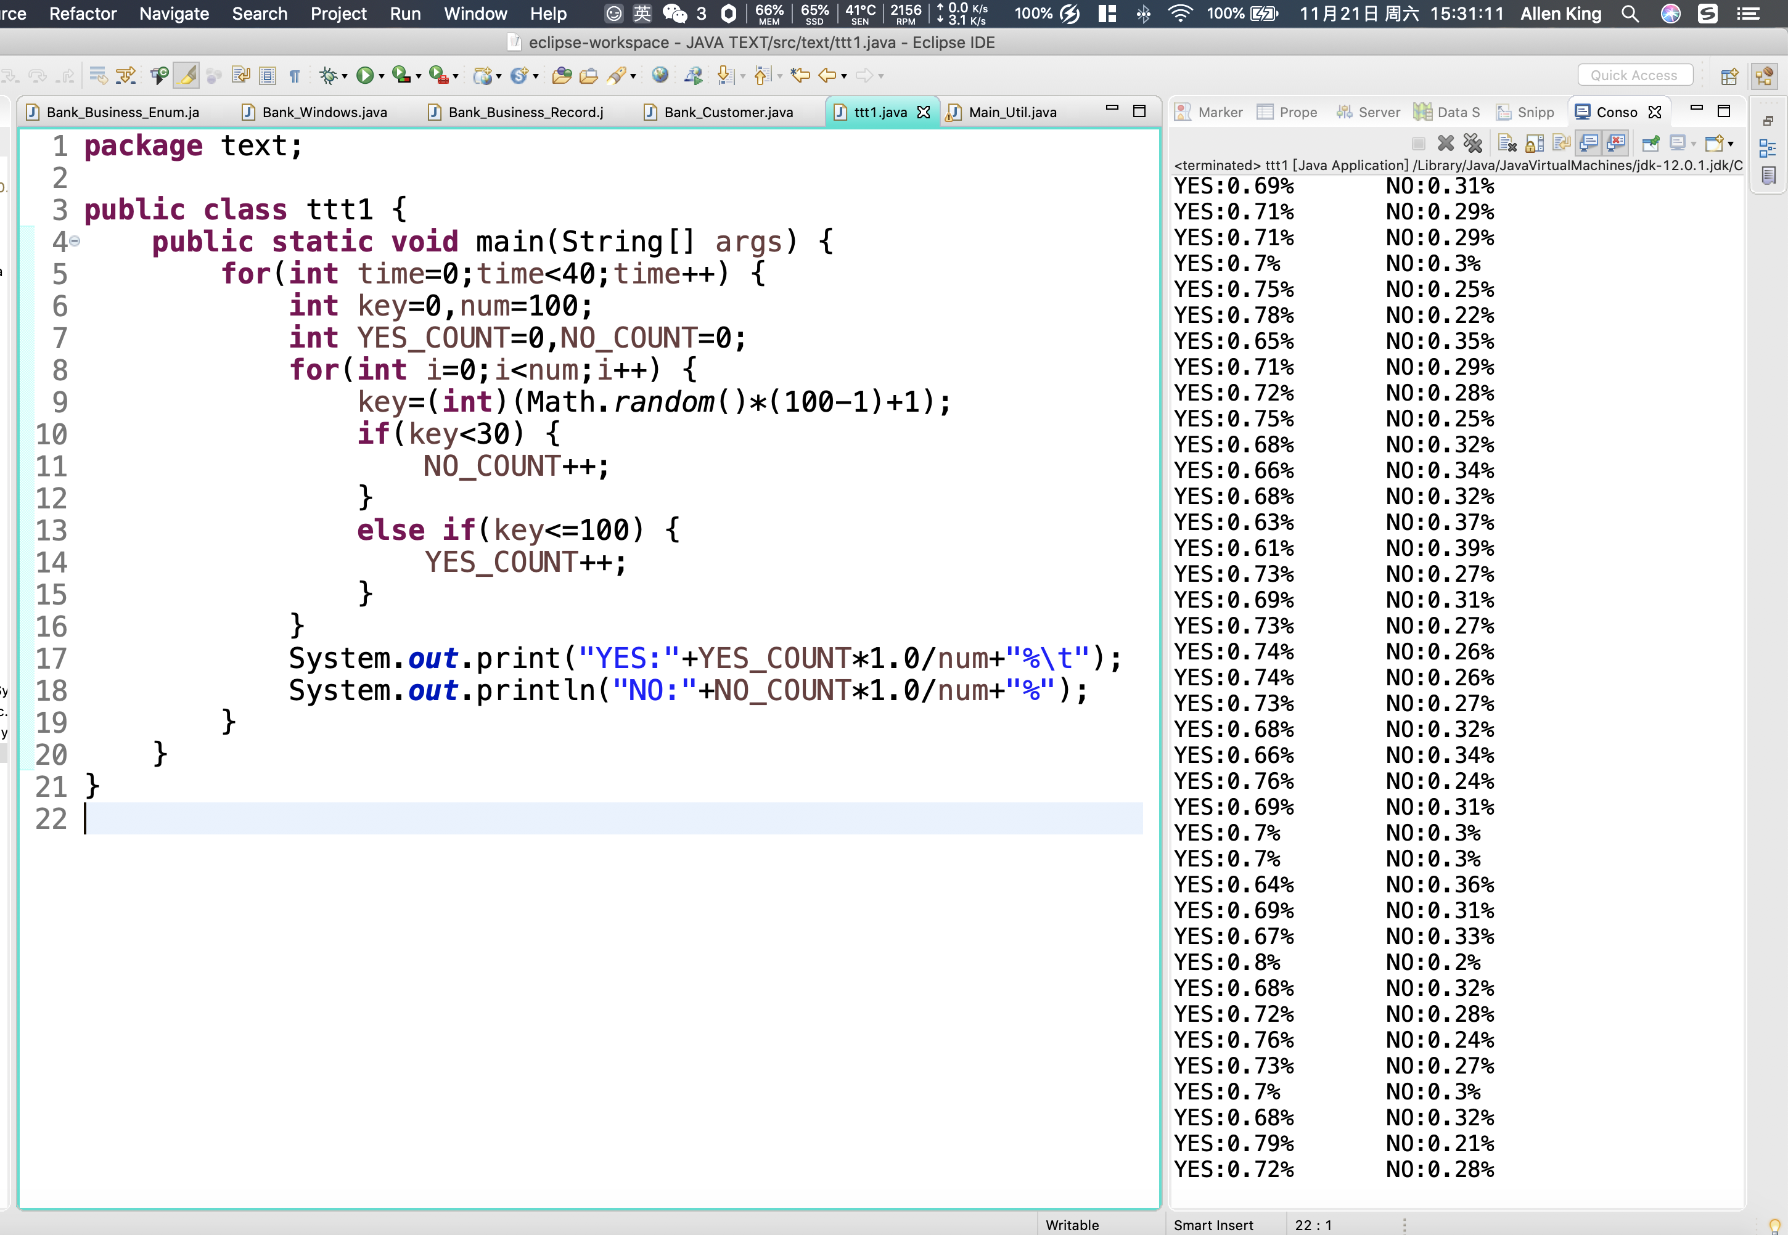
Task: Toggle Word Wrap icon in main toolbar
Action: coord(240,75)
